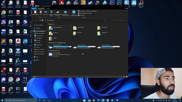Screen dimensions: 182x102
Task: Go back with the navigation arrow
Action: click(33, 20)
